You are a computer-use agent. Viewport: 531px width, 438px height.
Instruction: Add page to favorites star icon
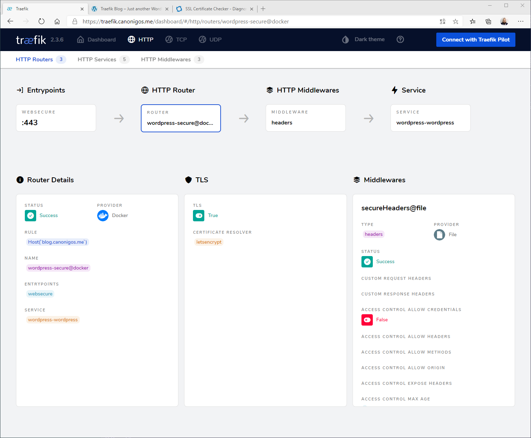pyautogui.click(x=455, y=21)
